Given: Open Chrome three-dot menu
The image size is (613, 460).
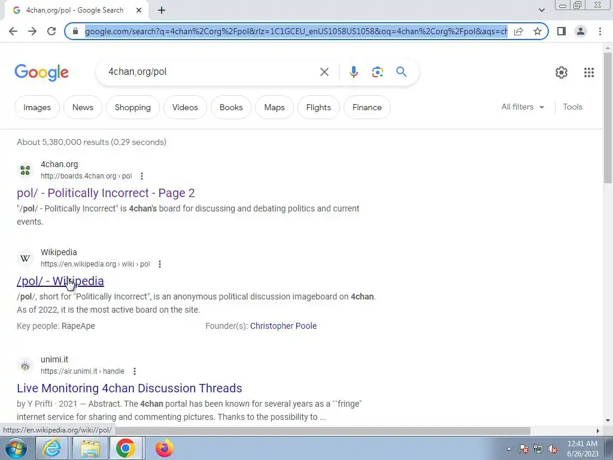Looking at the screenshot, I should 600,31.
